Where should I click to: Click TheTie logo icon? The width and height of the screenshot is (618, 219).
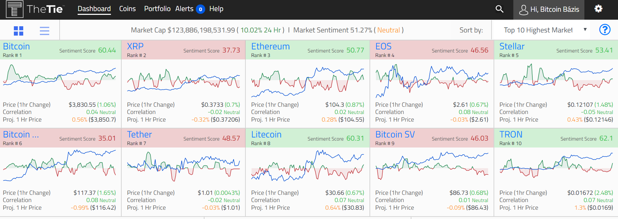[x=15, y=9]
